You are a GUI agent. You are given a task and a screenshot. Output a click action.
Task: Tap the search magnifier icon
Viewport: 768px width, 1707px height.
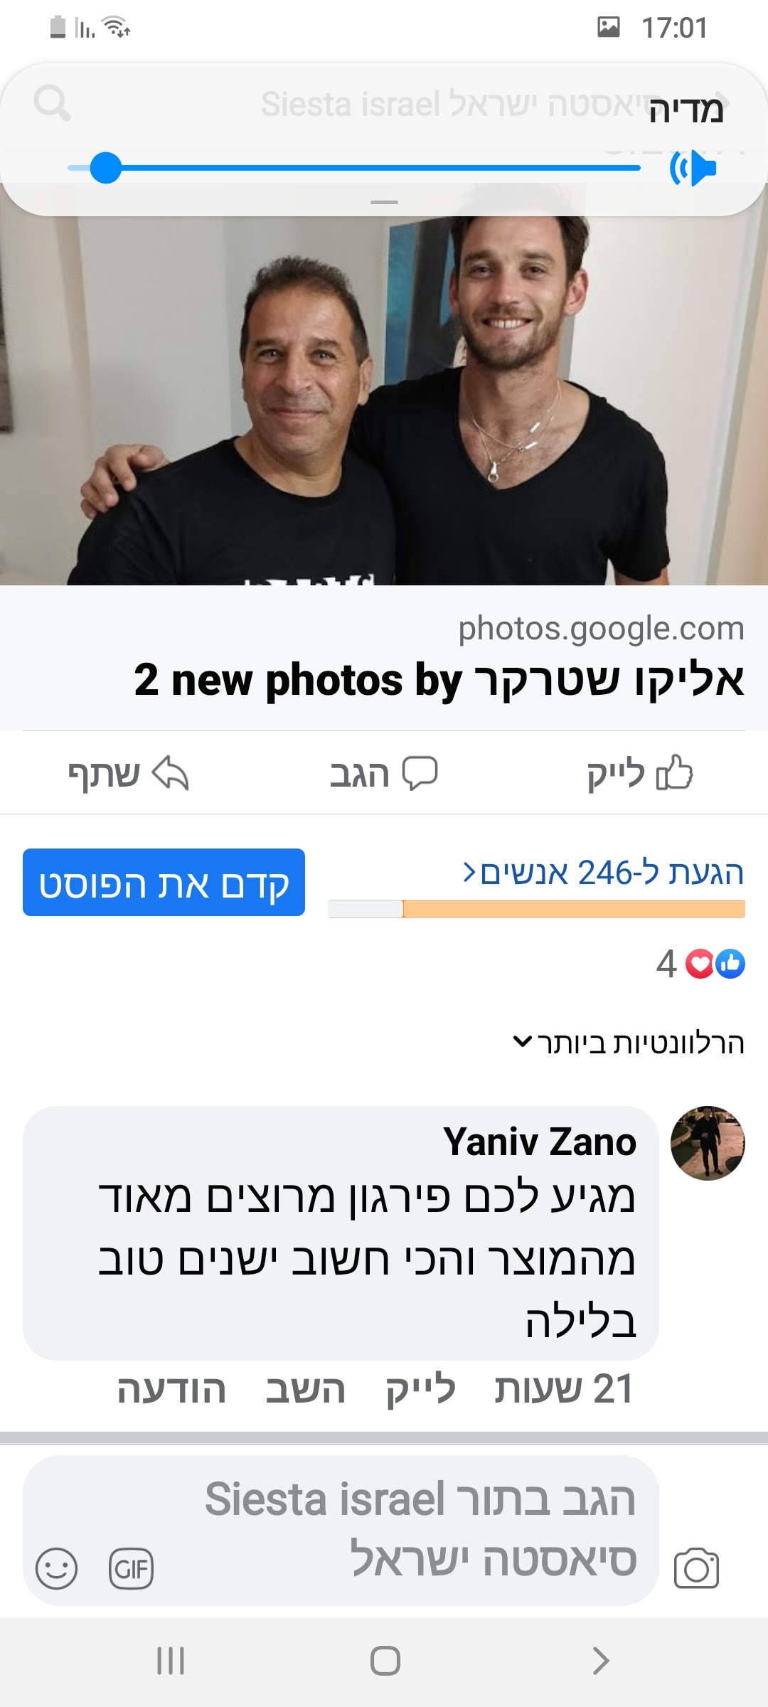coord(52,103)
